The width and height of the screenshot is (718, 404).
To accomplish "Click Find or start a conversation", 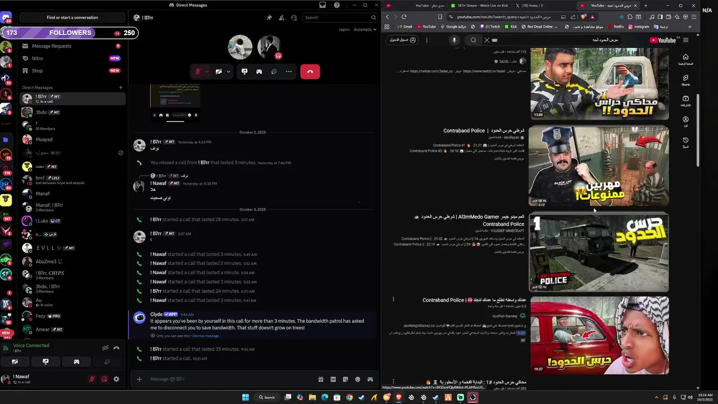I will (72, 17).
